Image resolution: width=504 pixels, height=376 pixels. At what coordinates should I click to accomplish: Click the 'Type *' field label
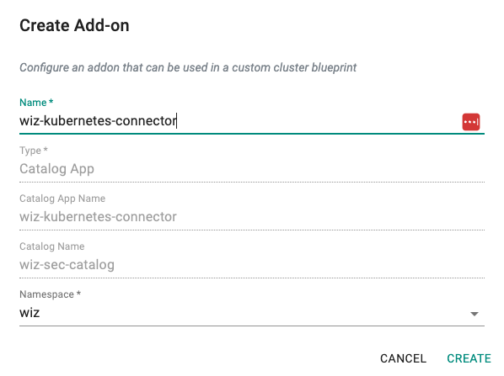point(34,150)
